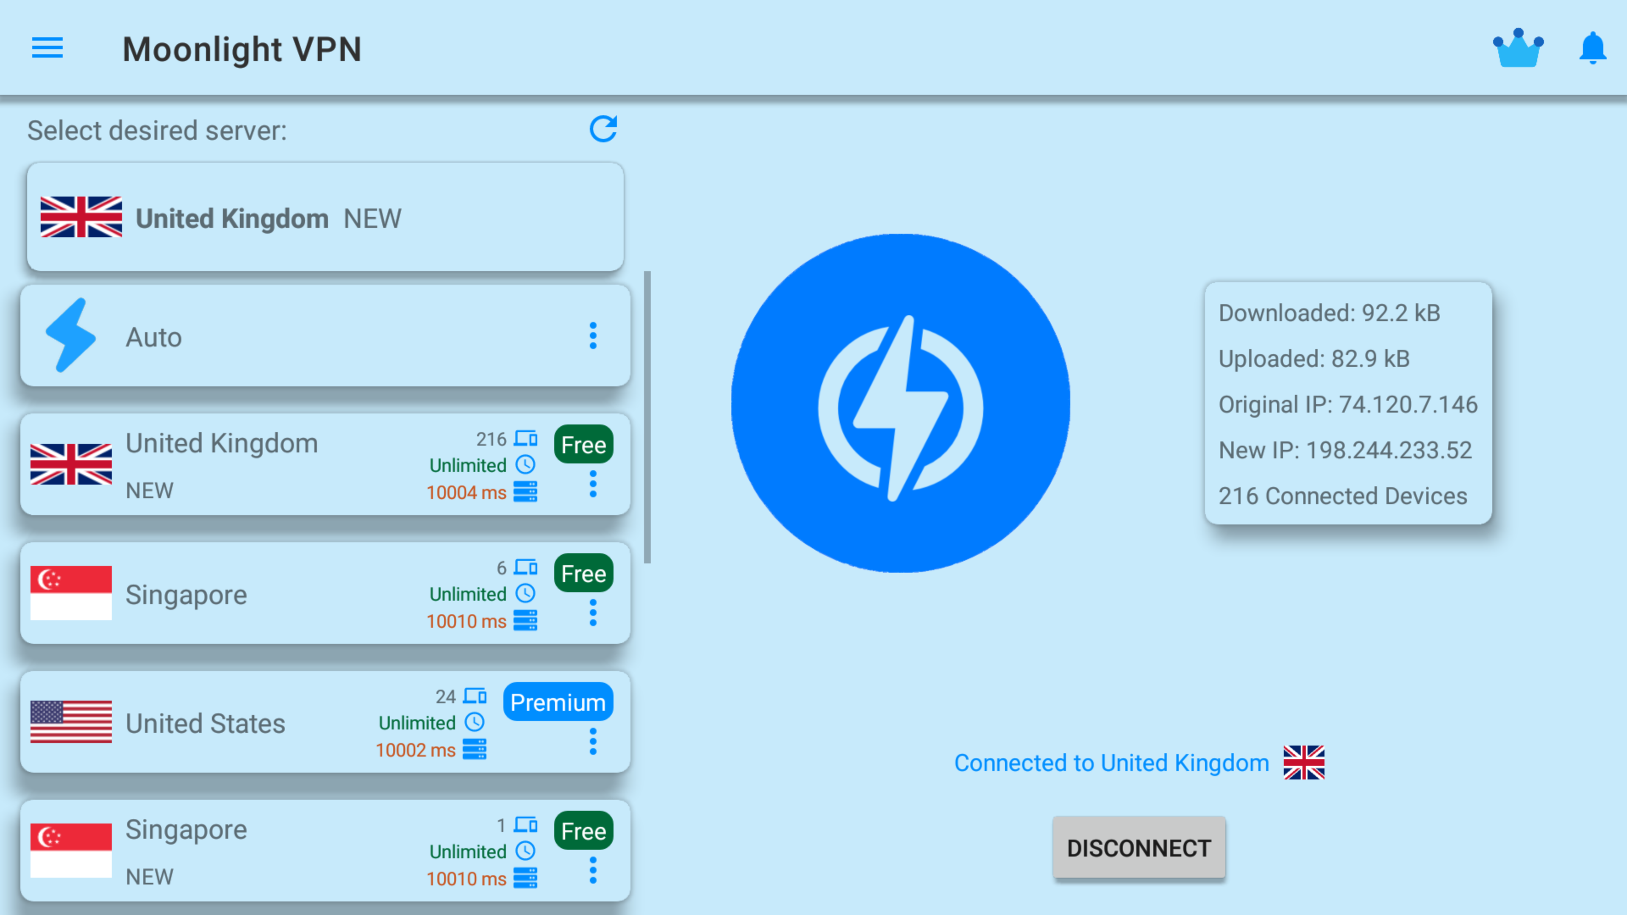Click server latency icon beside 10004 ms
This screenshot has height=915, width=1627.
(x=525, y=492)
